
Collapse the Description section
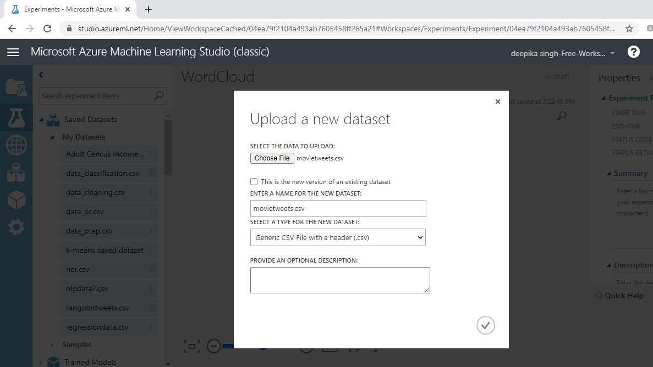608,265
